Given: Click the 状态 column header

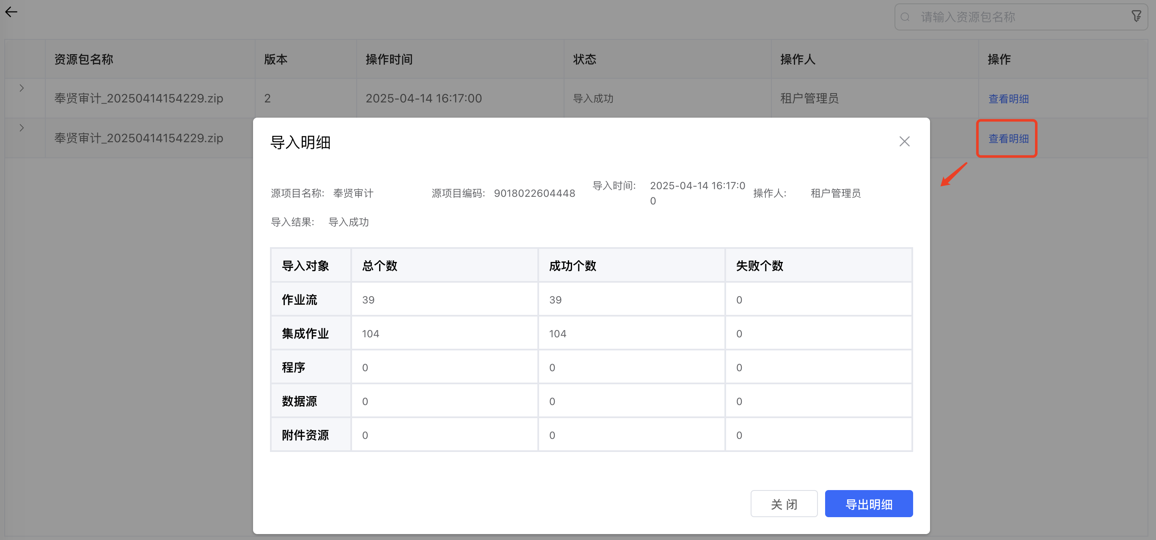Looking at the screenshot, I should tap(584, 59).
